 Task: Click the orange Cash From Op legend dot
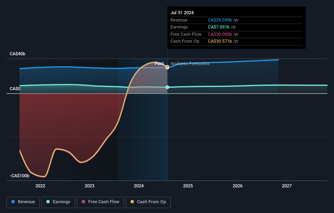click(x=132, y=202)
